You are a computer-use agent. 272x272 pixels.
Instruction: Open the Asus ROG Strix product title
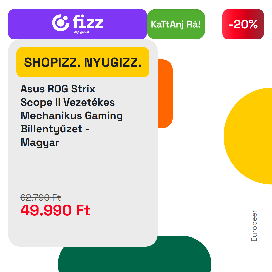coord(72,116)
